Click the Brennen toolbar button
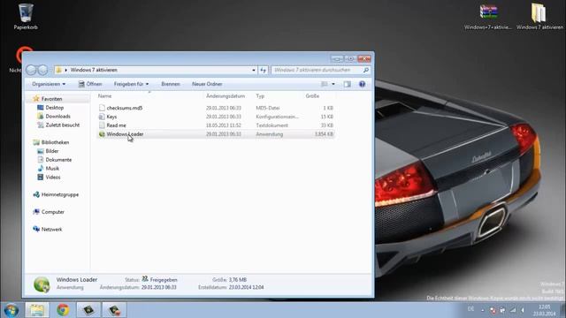This screenshot has height=318, width=566. [171, 84]
